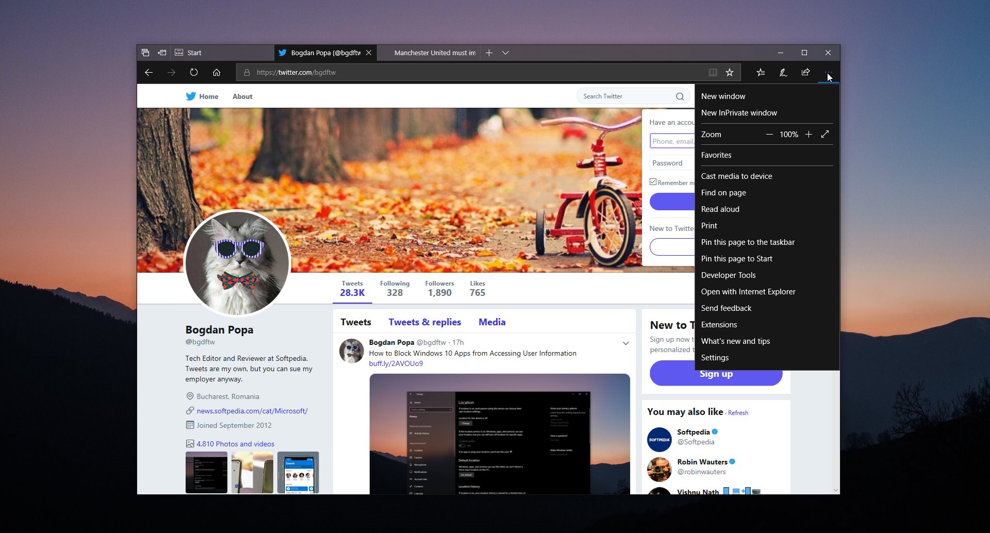
Task: Open the Media tab
Action: [x=492, y=322]
